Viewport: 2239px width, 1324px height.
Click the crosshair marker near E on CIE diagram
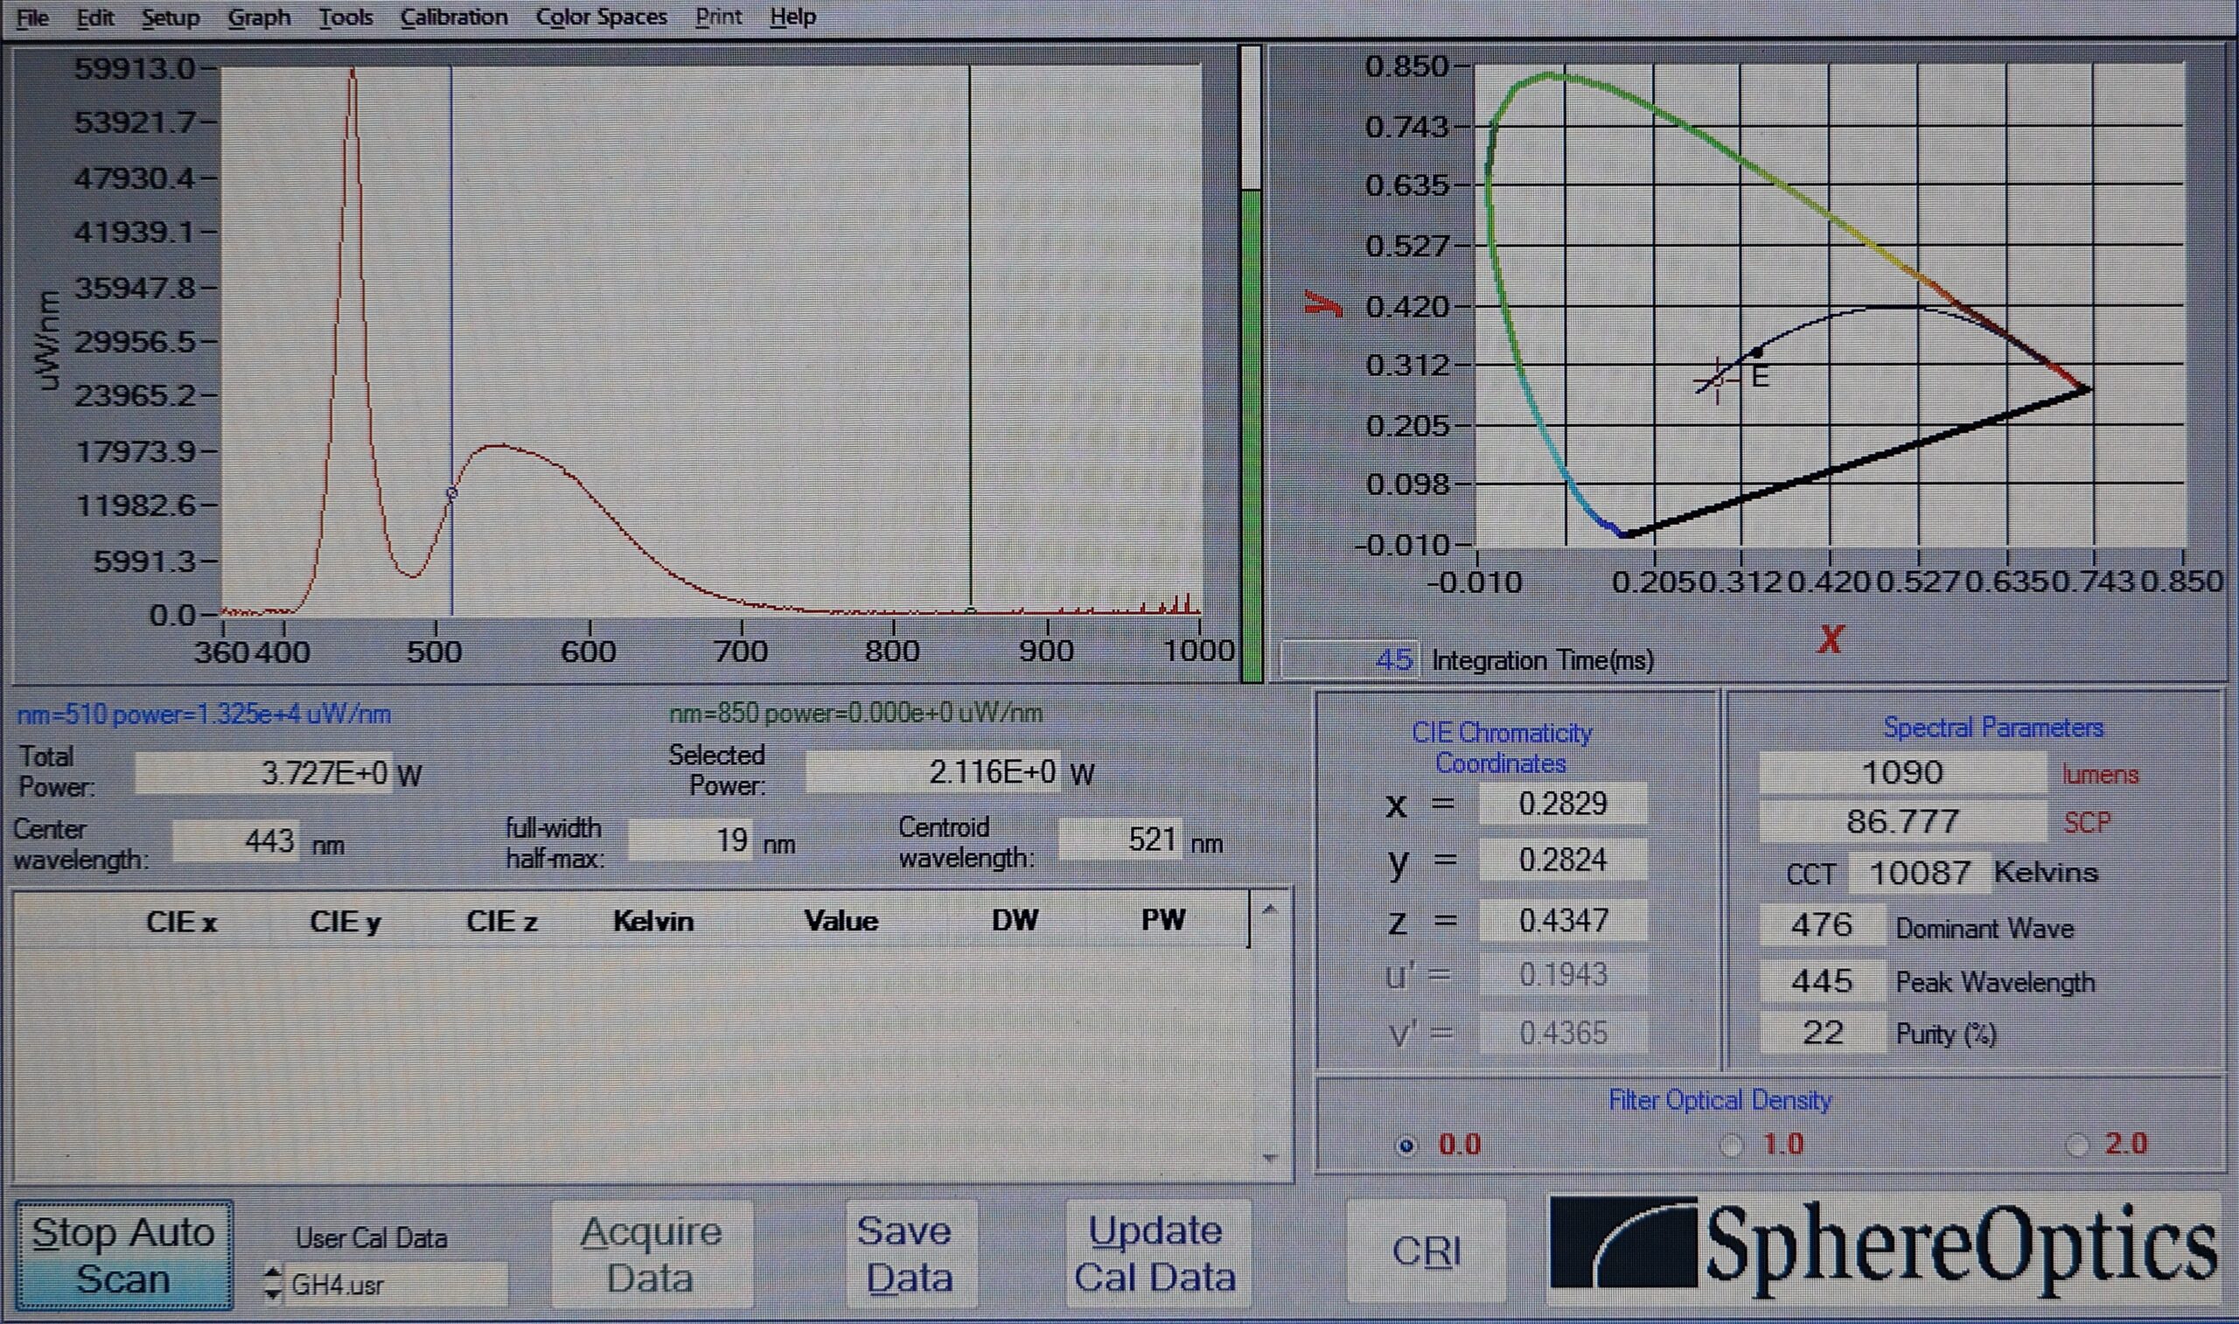pos(1717,381)
